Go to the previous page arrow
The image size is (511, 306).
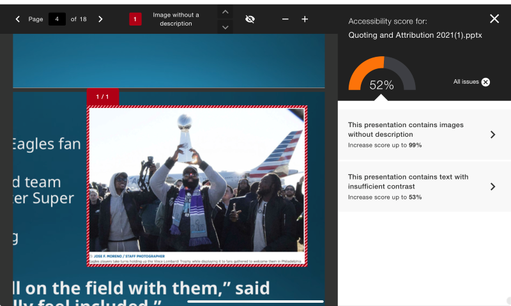click(18, 19)
